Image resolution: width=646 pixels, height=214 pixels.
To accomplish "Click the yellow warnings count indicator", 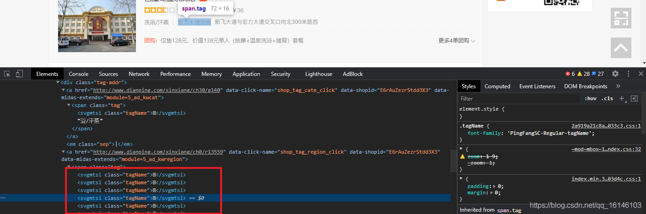I will tap(583, 74).
